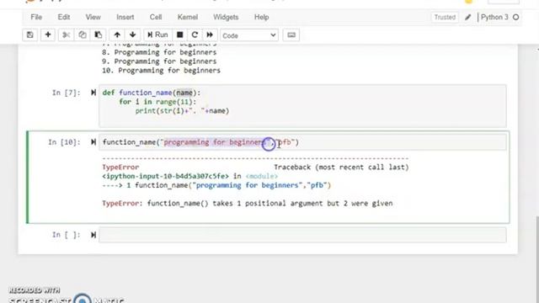
Task: Click 'Traceback (most recent call last)' text
Action: click(x=341, y=167)
